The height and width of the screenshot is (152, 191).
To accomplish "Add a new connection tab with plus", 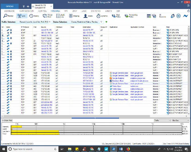I will point(28,7).
